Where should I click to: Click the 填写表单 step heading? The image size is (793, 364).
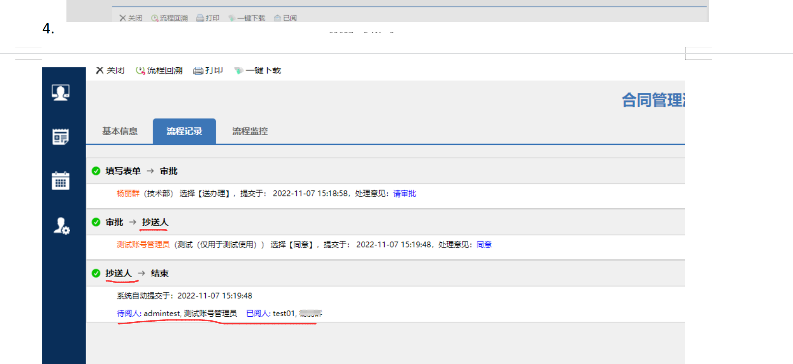tap(123, 171)
